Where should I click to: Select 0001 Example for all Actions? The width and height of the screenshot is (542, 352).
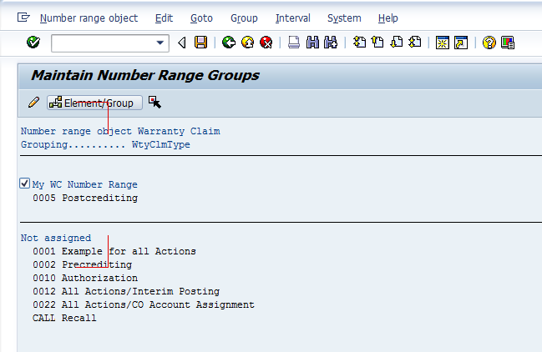(x=114, y=251)
